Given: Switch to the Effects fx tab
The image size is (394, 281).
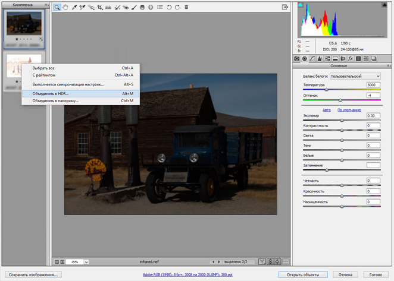Looking at the screenshot, I should pyautogui.click(x=351, y=59).
